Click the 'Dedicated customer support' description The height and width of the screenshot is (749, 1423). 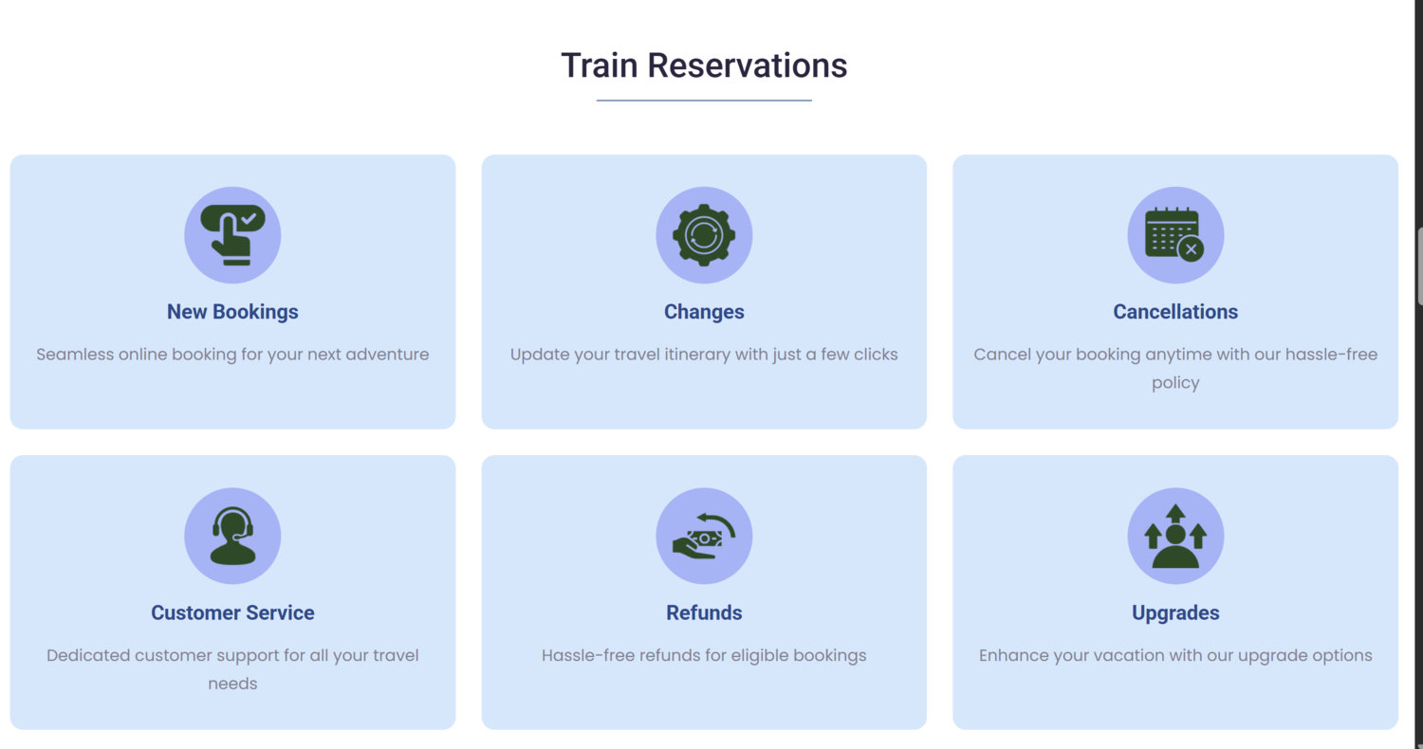(x=232, y=669)
